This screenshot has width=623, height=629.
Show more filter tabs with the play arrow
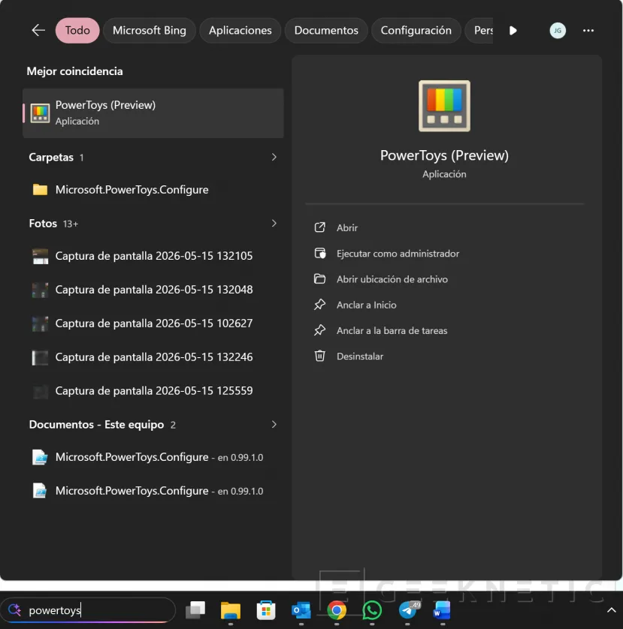513,31
